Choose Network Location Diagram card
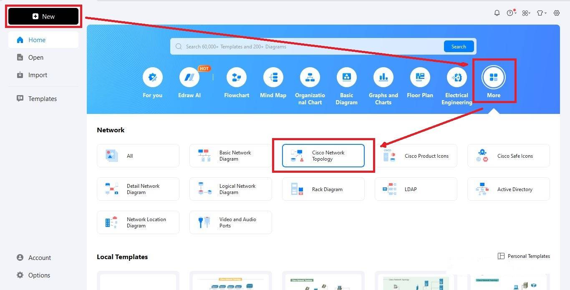This screenshot has width=570, height=290. tap(138, 223)
